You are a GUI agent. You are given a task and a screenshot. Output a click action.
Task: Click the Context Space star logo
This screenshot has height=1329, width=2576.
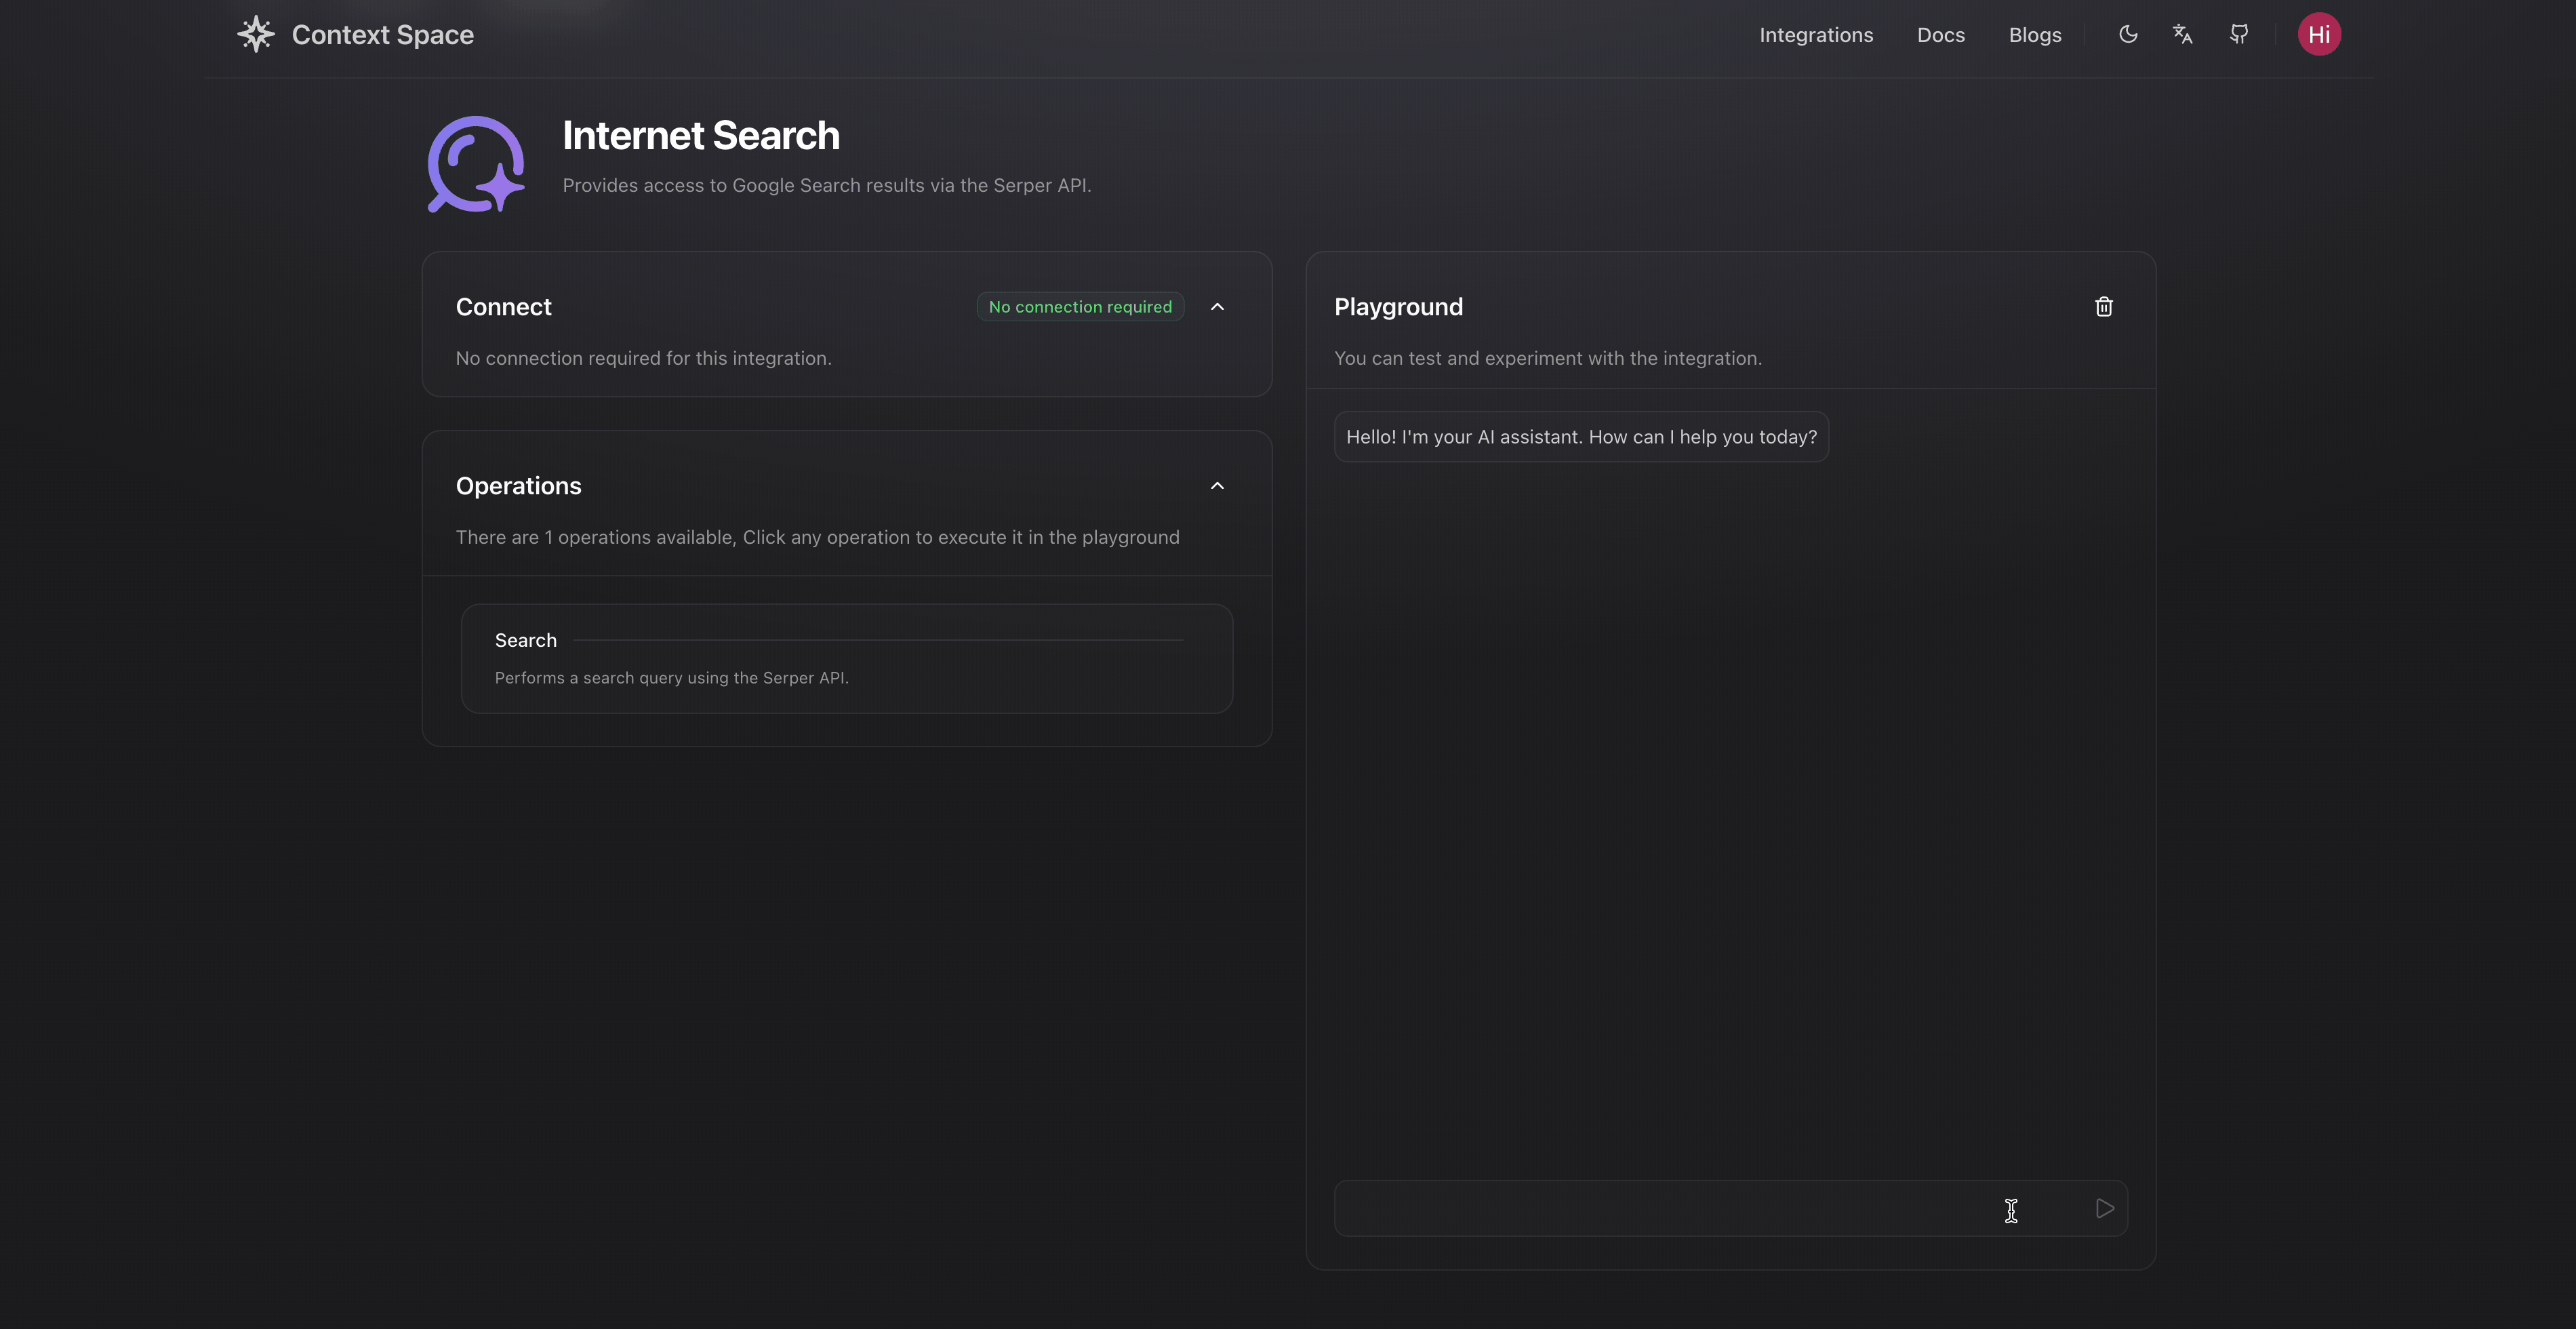coord(256,34)
